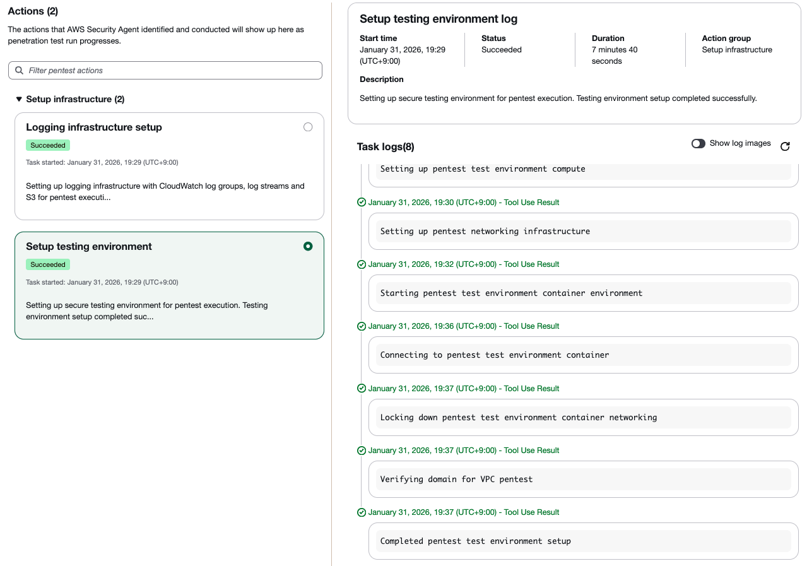Image resolution: width=807 pixels, height=566 pixels.
Task: Click check icon above Completed pentest setup log
Action: (x=362, y=512)
